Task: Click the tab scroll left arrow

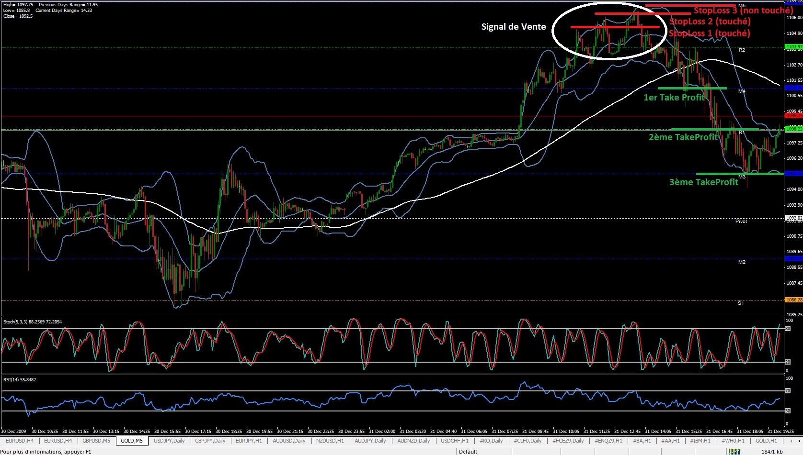Action: point(792,441)
